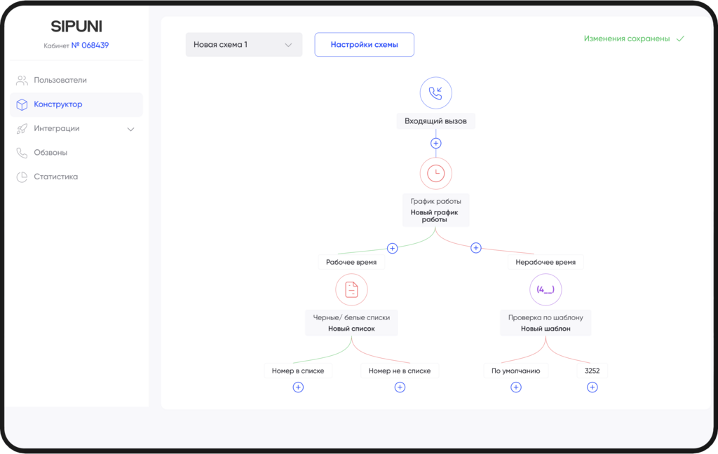The width and height of the screenshot is (718, 454).
Task: Click cabinet number № 068439 link
Action: [x=90, y=46]
